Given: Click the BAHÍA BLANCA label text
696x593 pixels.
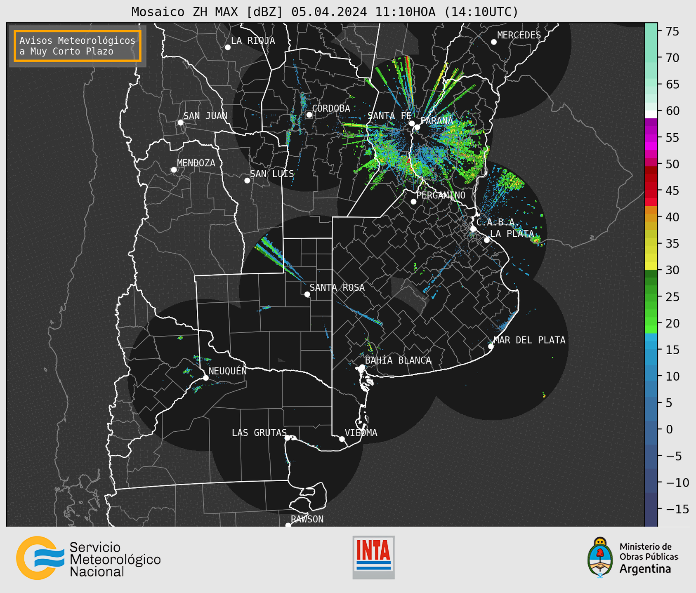Looking at the screenshot, I should (398, 360).
